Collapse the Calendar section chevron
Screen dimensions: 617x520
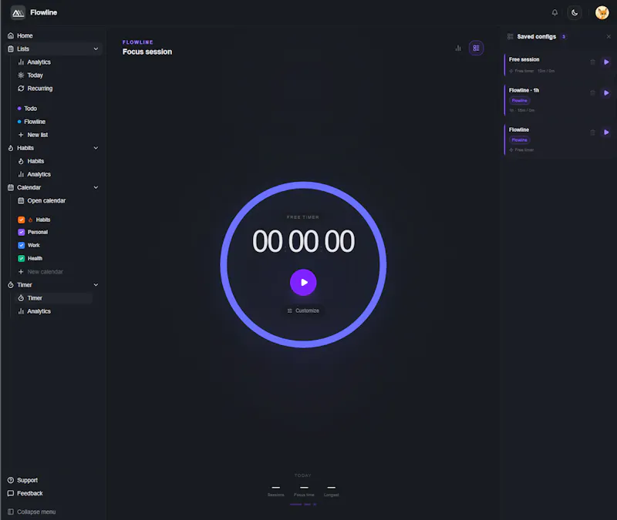96,187
